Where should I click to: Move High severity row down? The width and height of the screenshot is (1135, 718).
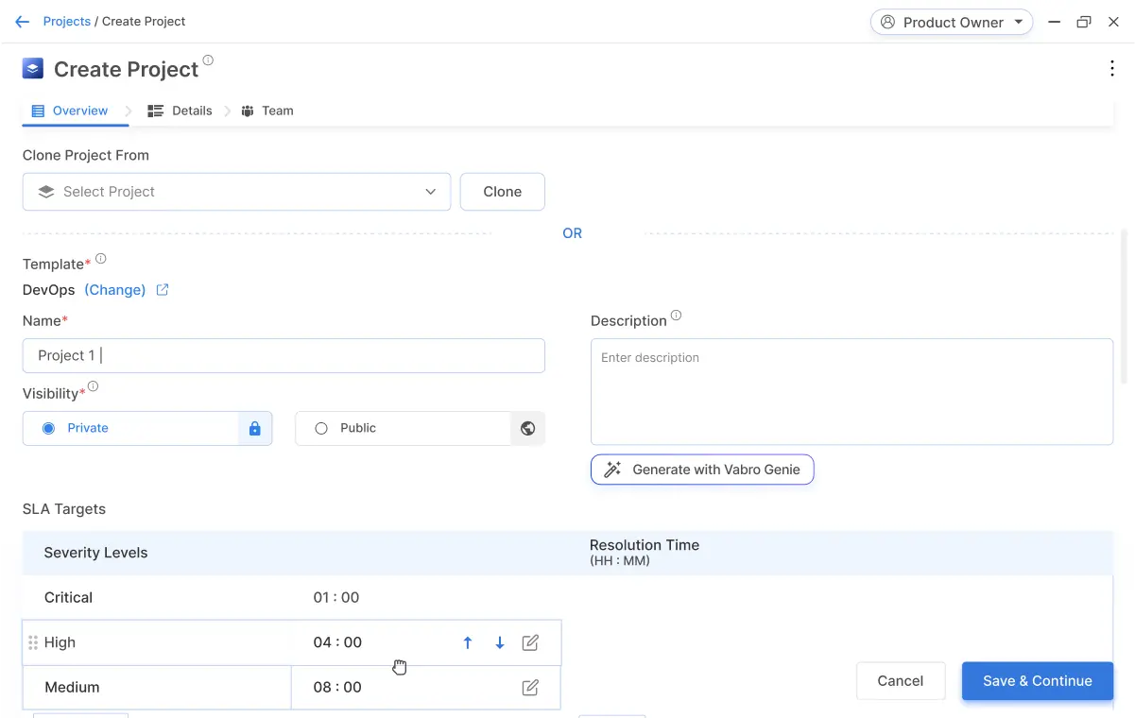500,643
